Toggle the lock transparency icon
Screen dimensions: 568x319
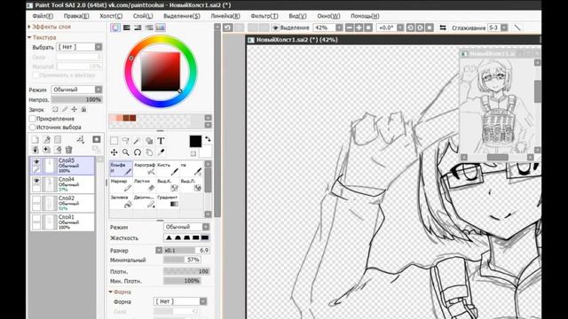(55, 109)
